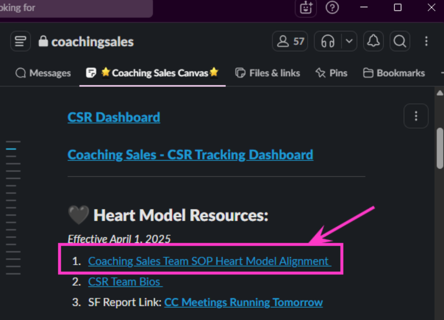This screenshot has width=444, height=320.
Task: Open notification bell settings
Action: pyautogui.click(x=373, y=41)
